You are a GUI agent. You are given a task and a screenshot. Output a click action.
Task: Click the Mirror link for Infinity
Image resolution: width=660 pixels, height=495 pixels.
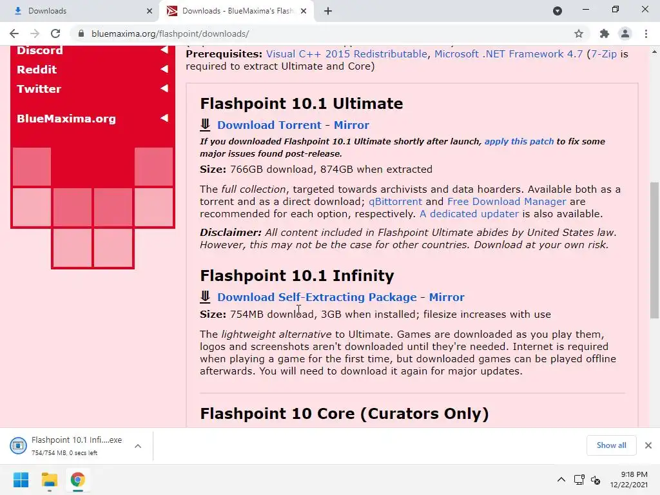tap(447, 297)
